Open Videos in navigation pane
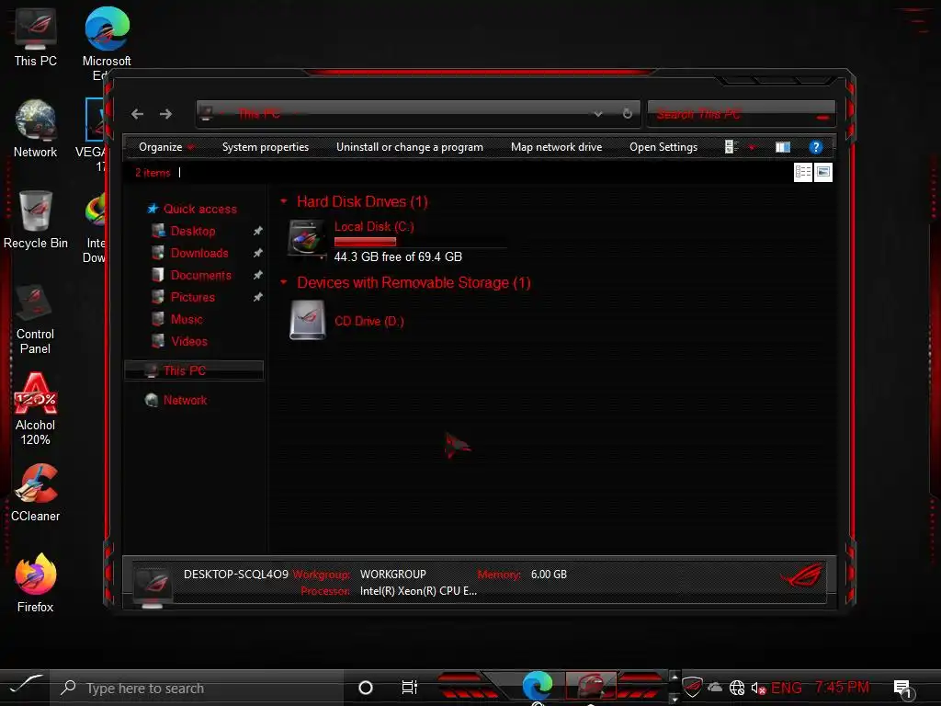 189,342
